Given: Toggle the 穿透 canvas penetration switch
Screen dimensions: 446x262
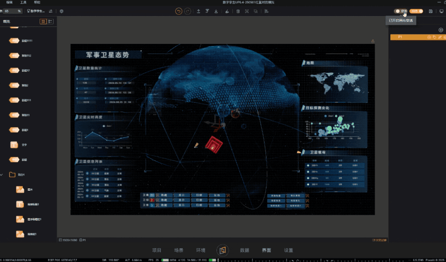Looking at the screenshot, I should tap(401, 11).
